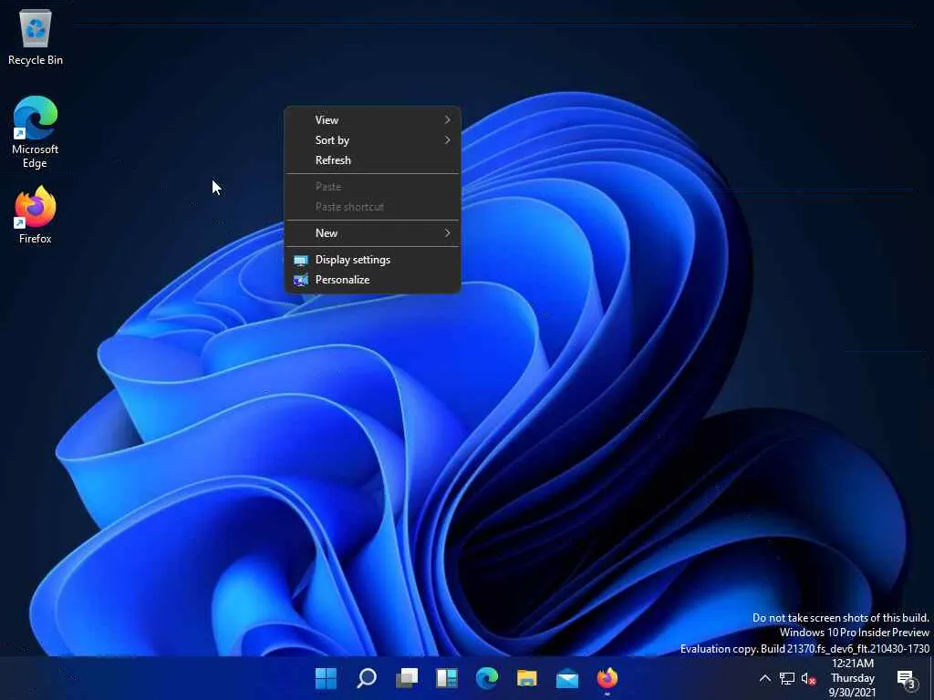Open the Mail app from the taskbar
The width and height of the screenshot is (934, 700).
pyautogui.click(x=567, y=678)
